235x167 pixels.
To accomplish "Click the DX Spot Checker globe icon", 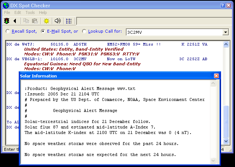I will click(x=6, y=6).
